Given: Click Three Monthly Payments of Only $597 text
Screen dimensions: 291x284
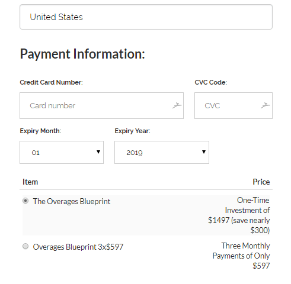Looking at the screenshot, I should (x=241, y=256).
